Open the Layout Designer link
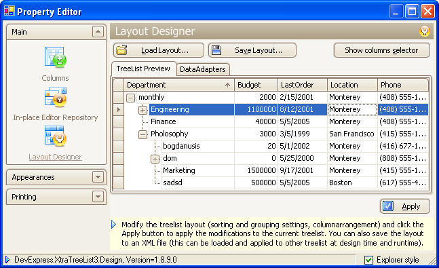The width and height of the screenshot is (439, 268). [x=55, y=157]
